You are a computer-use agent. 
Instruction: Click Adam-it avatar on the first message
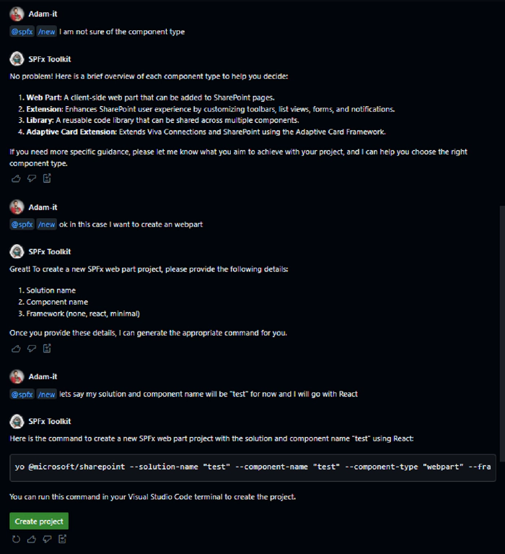coord(17,14)
